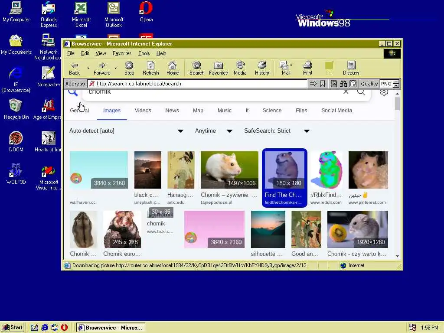The height and width of the screenshot is (333, 444).
Task: Open the www.reddit.com result link
Action: click(x=326, y=202)
